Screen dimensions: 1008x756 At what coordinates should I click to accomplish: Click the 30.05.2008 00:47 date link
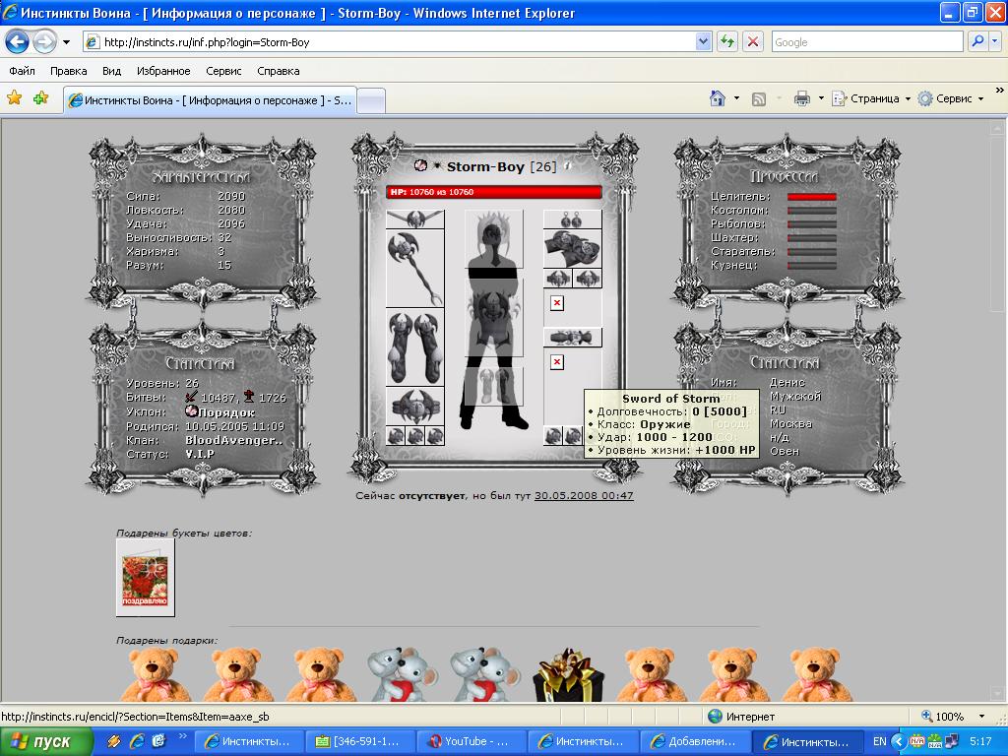(x=584, y=496)
